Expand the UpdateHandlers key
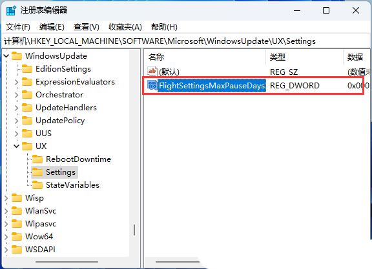 click(16, 108)
